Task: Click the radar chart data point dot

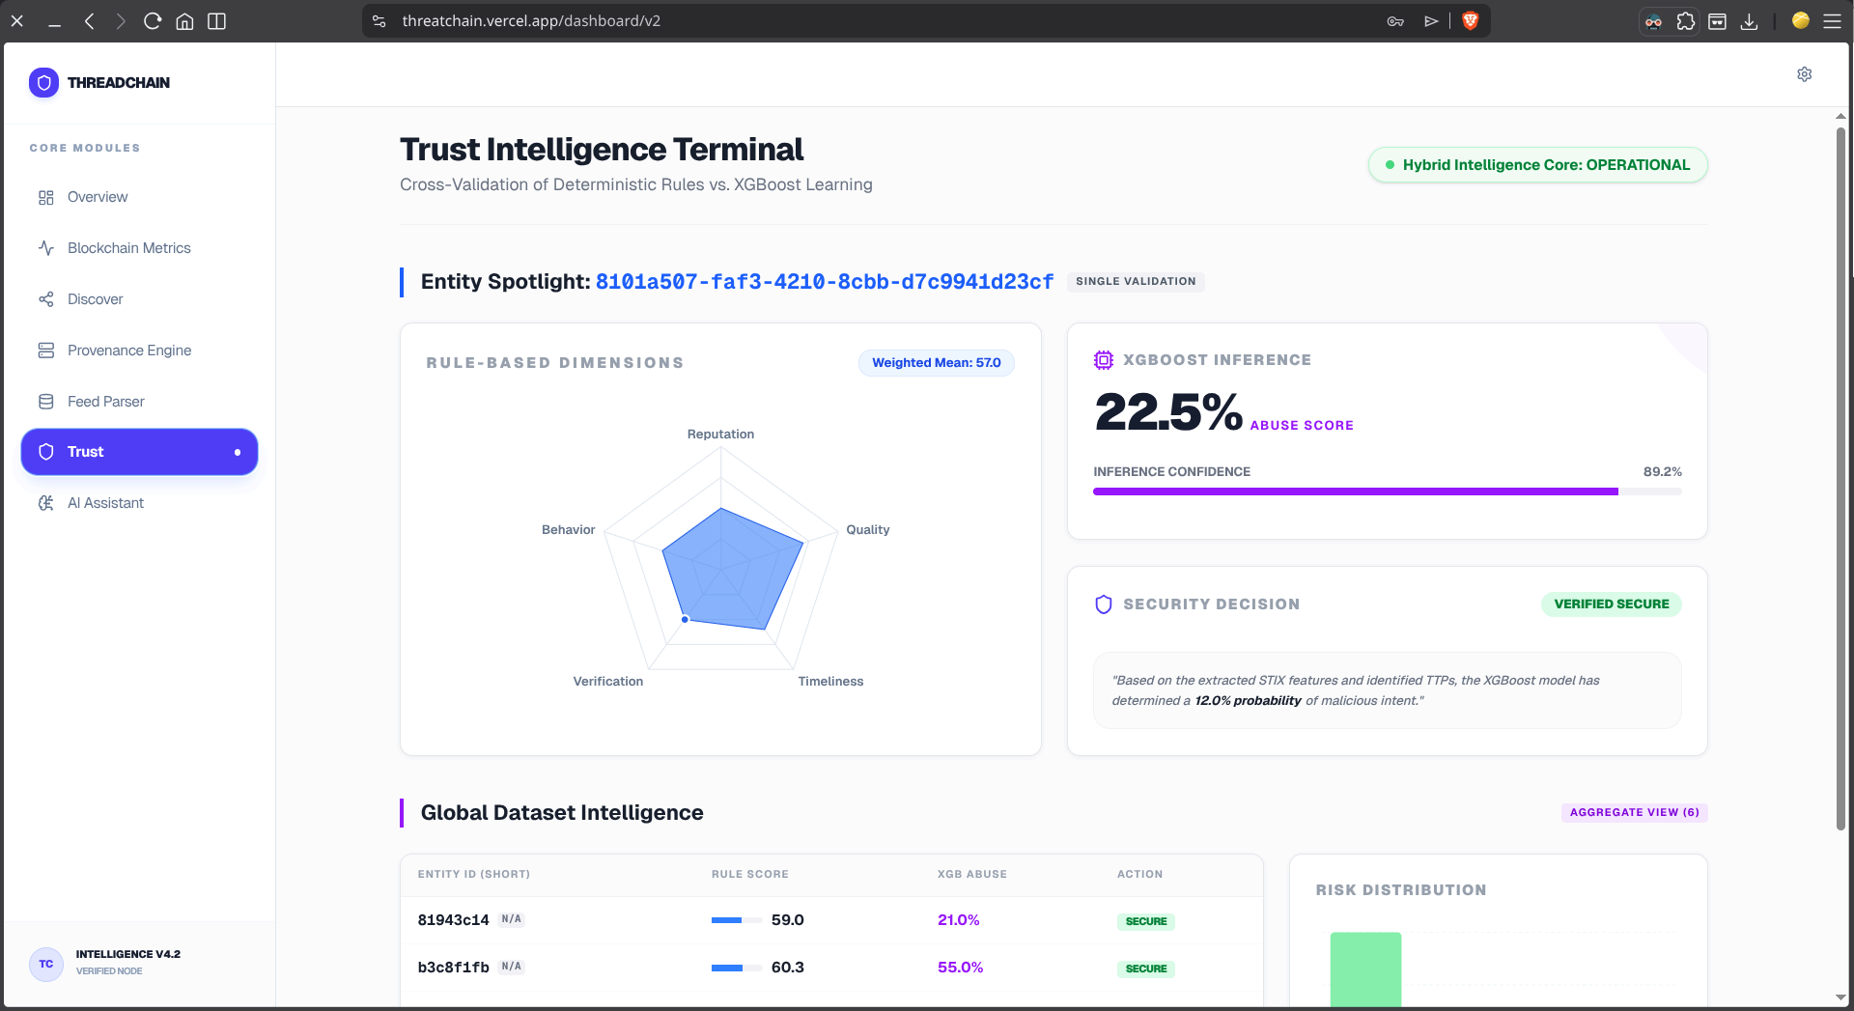Action: (x=685, y=619)
